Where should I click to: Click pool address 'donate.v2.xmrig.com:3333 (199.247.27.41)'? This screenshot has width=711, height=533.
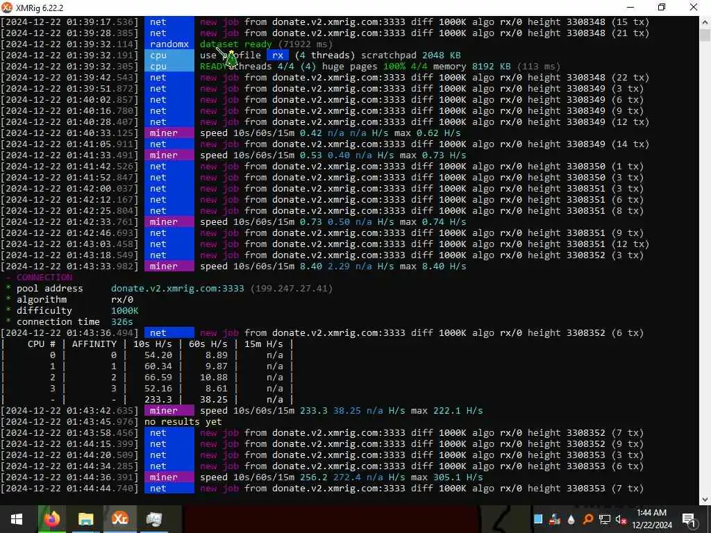pos(221,288)
